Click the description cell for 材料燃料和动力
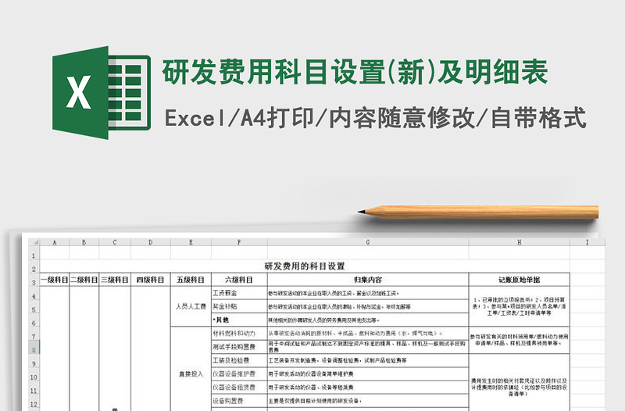 [368, 334]
